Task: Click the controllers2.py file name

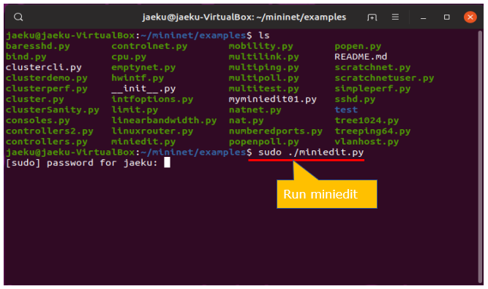Action: pos(50,131)
